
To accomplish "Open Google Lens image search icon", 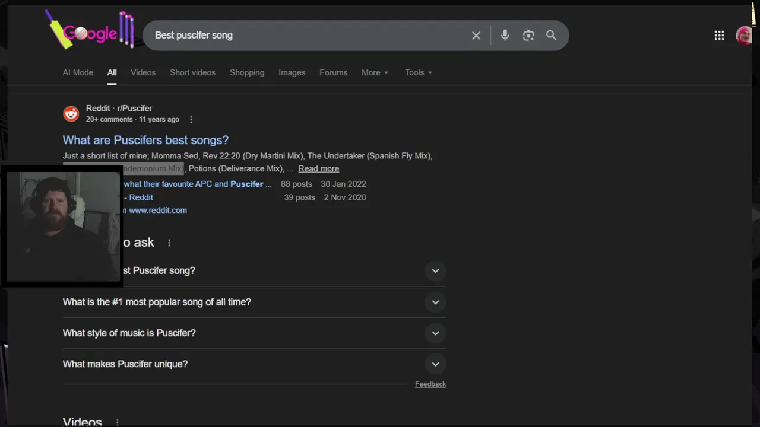I will tap(528, 36).
